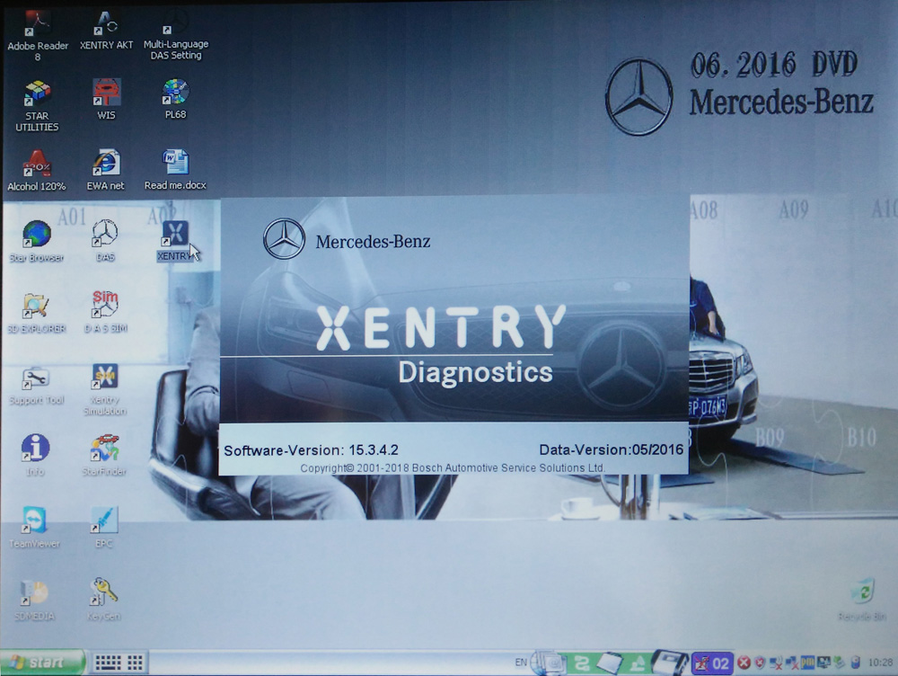Image resolution: width=898 pixels, height=676 pixels.
Task: Open Multi-Language DAS Setting shortcut
Action: [x=175, y=36]
